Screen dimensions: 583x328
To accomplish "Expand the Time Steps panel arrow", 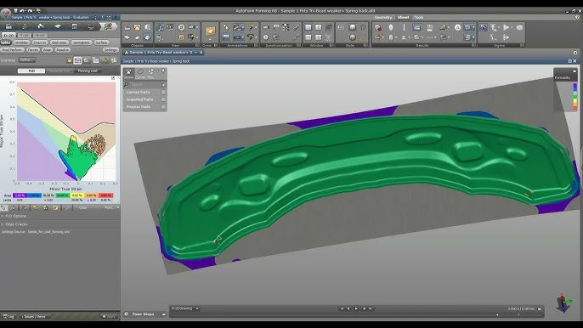I will (x=163, y=314).
